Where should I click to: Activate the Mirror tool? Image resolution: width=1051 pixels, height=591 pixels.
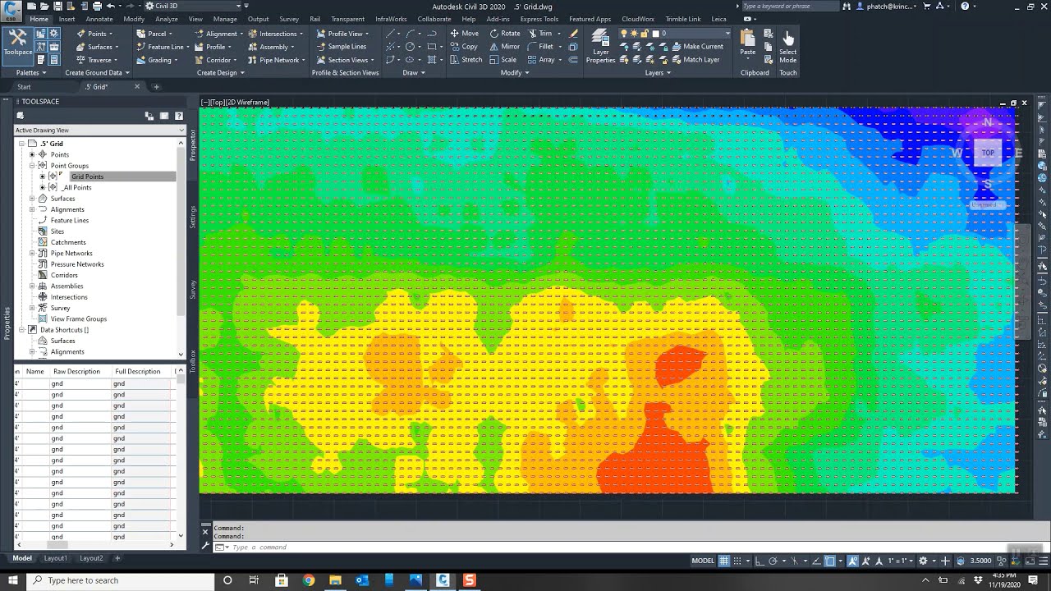(504, 47)
